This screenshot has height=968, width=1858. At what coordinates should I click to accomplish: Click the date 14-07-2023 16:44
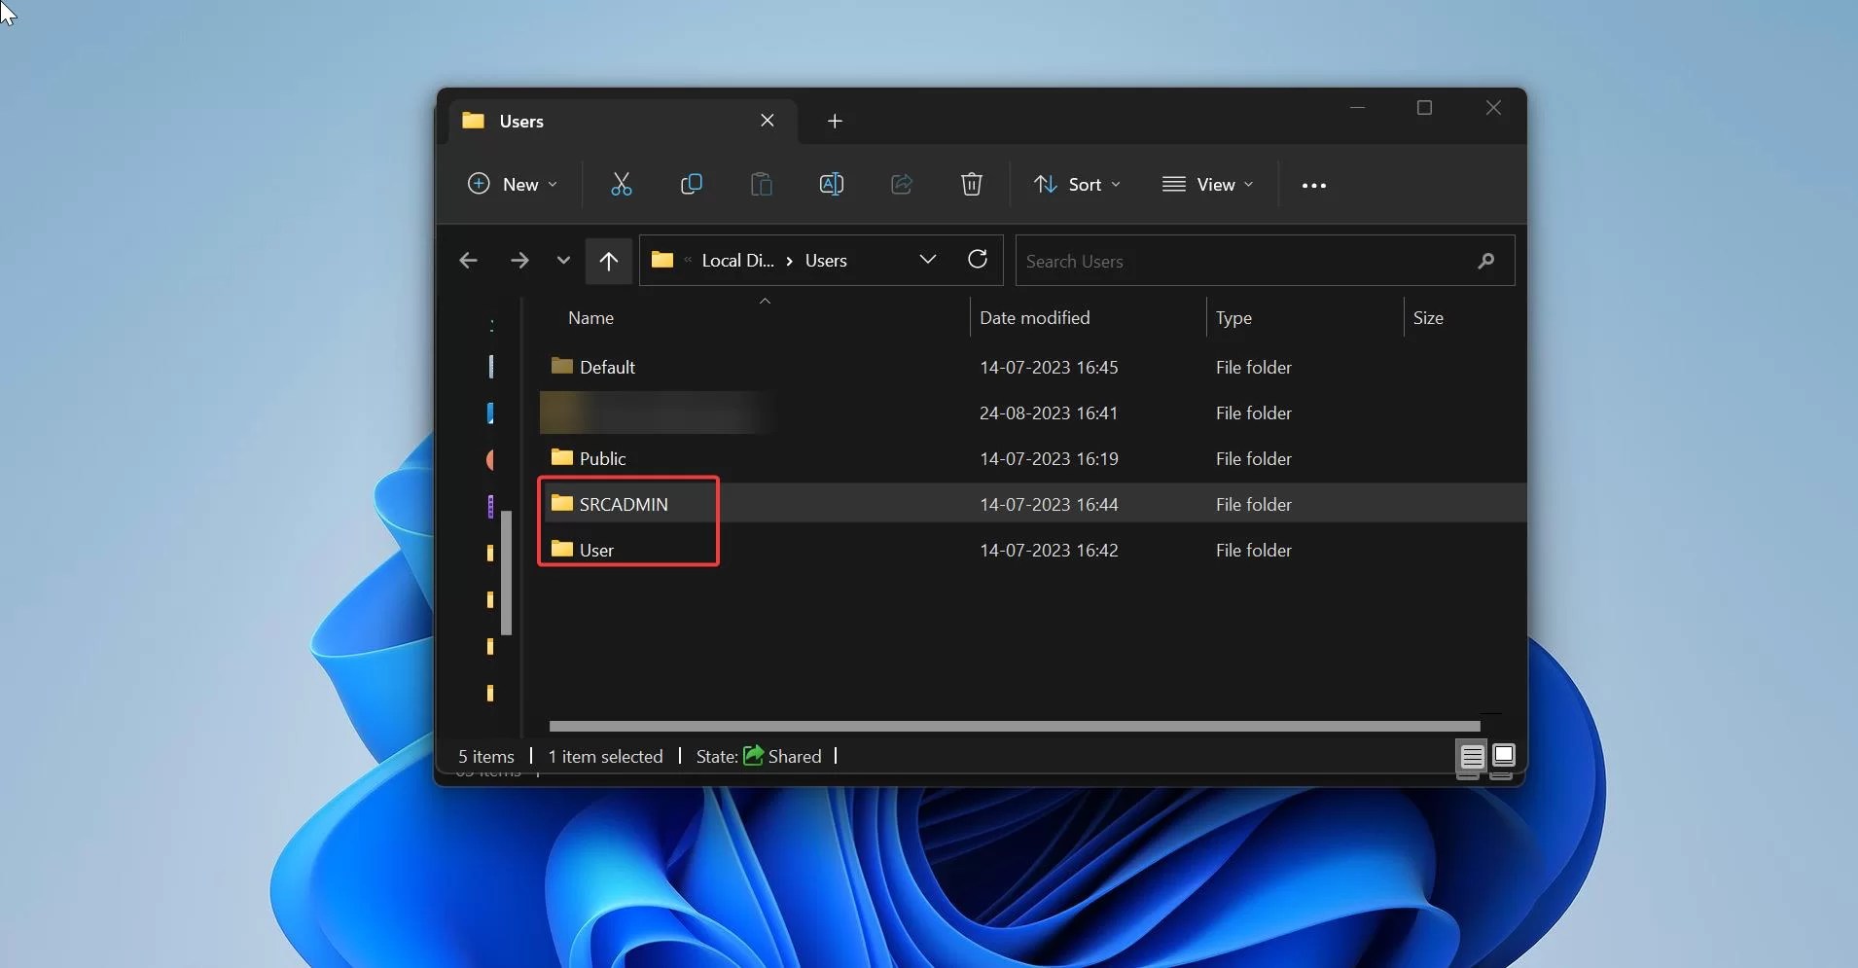click(x=1049, y=504)
